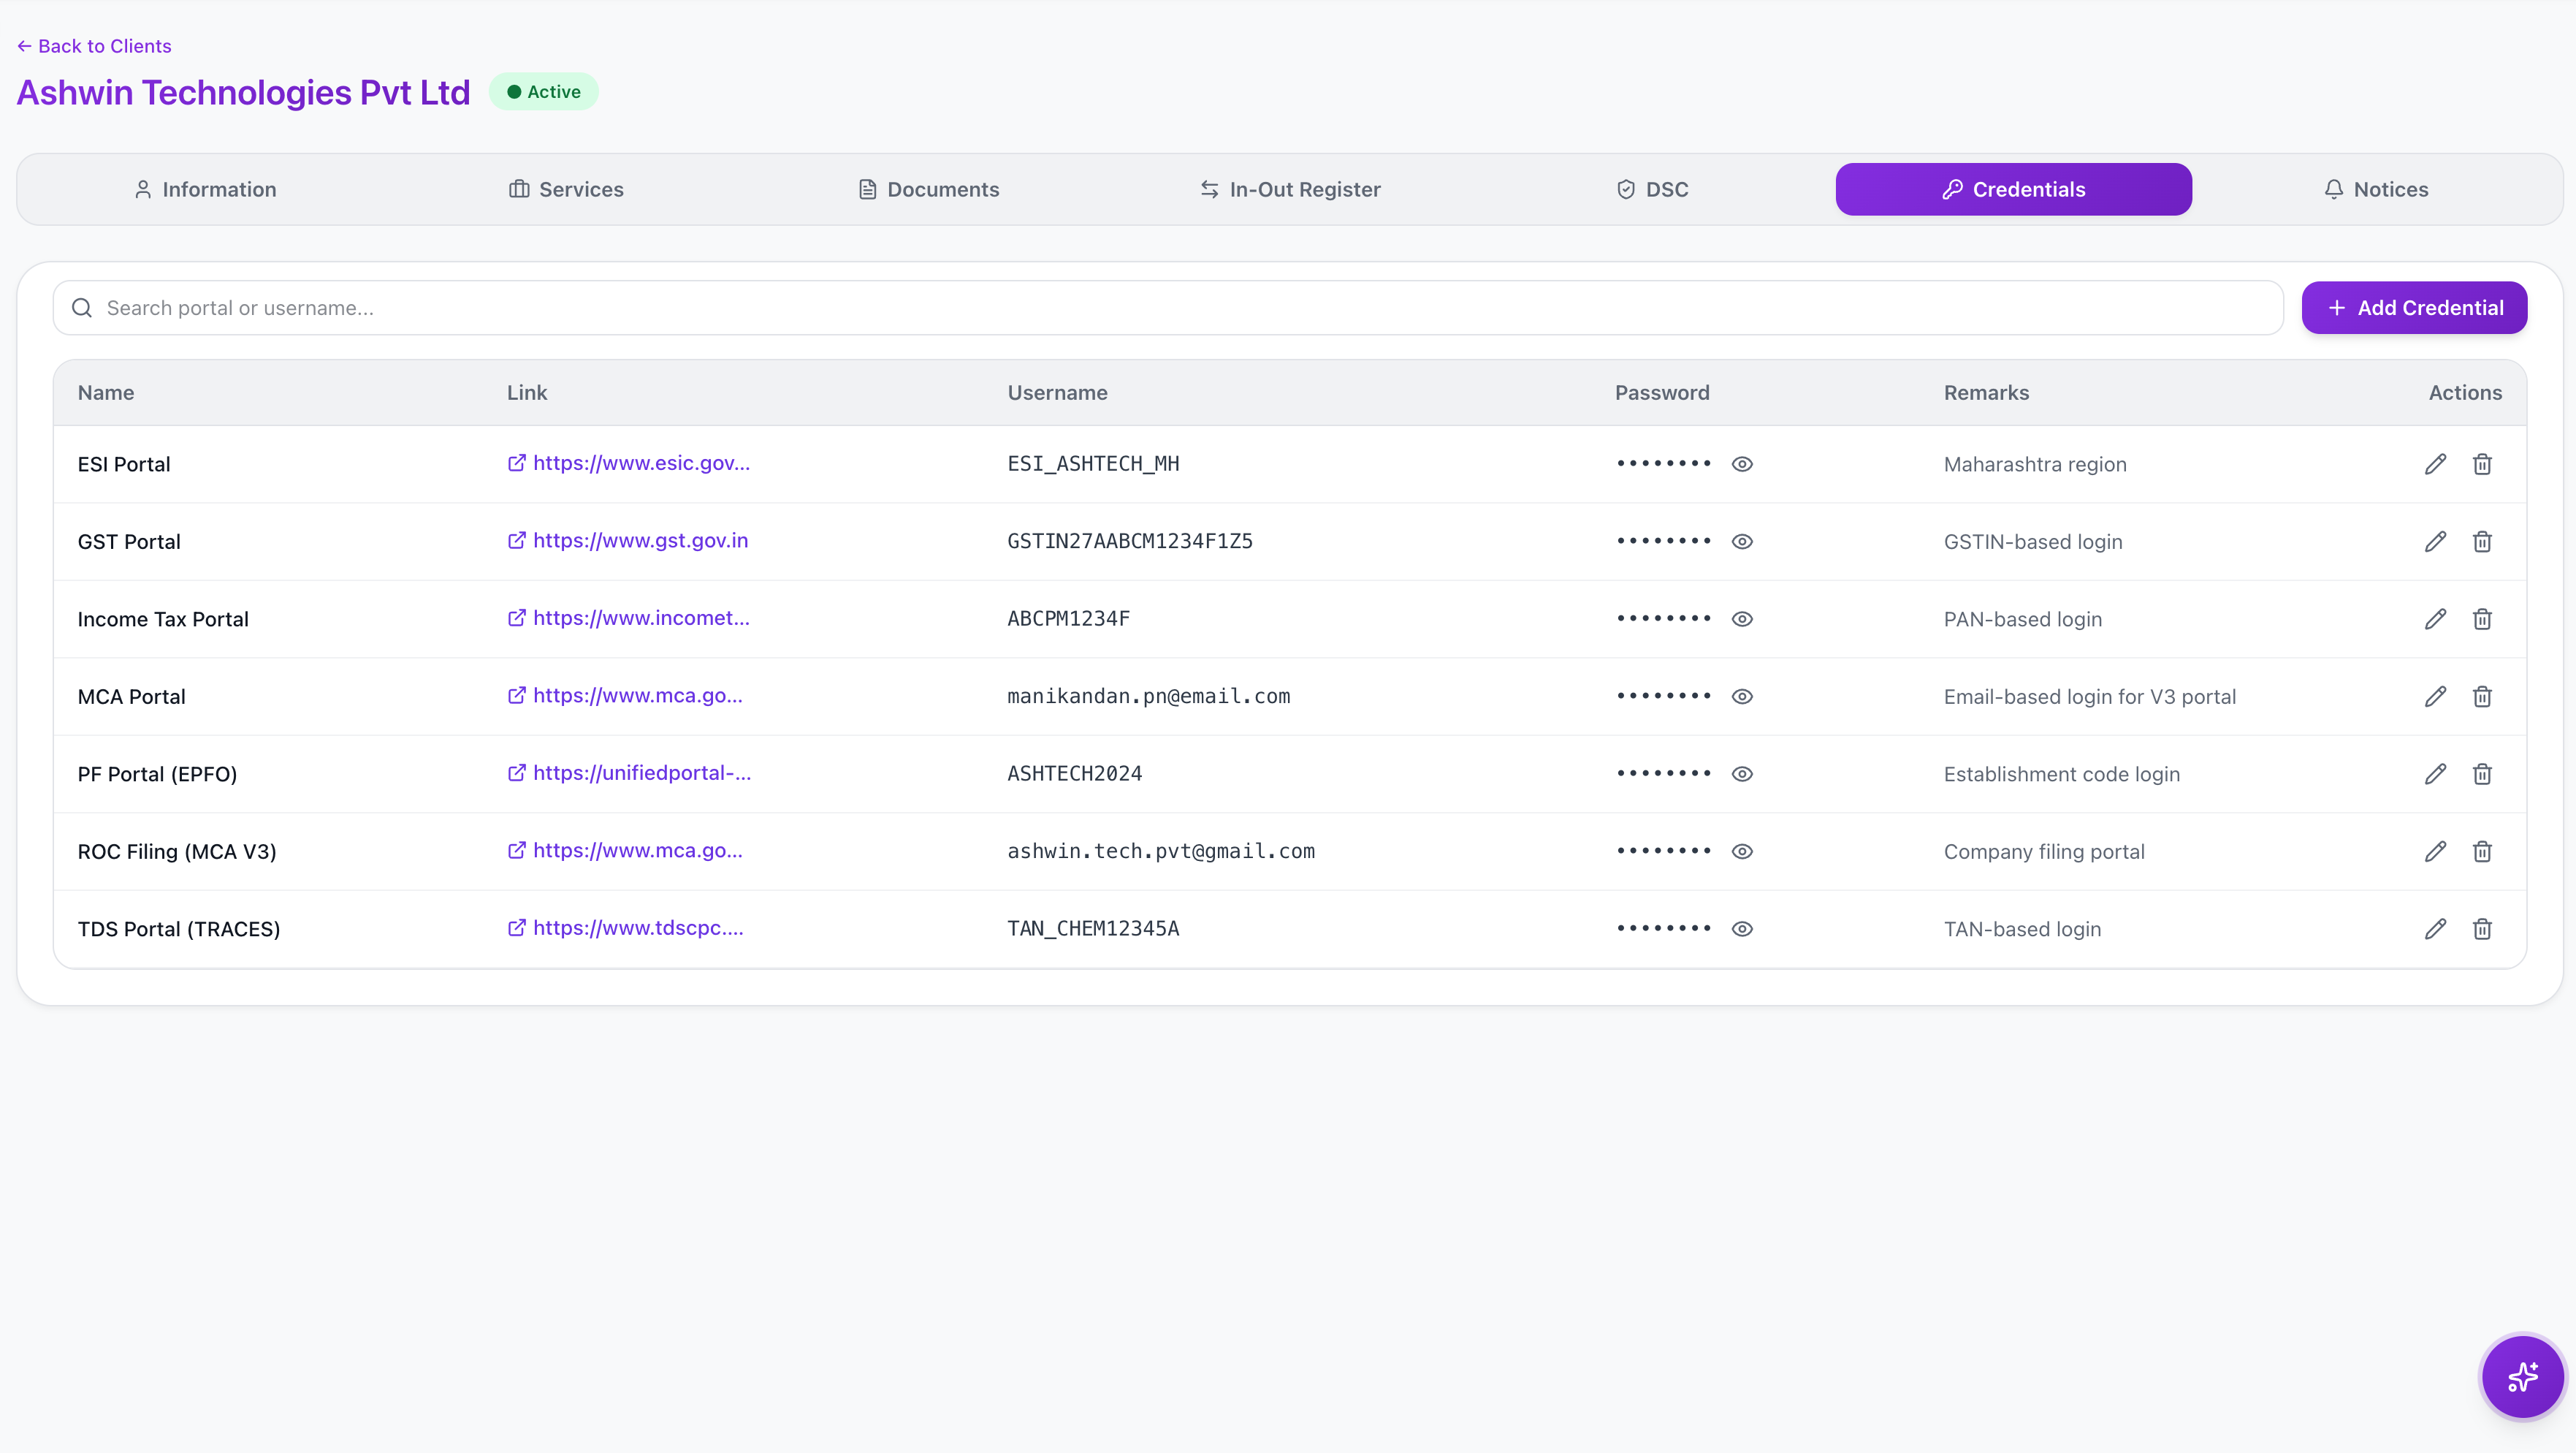Select username ASHTECH2024

[1074, 775]
